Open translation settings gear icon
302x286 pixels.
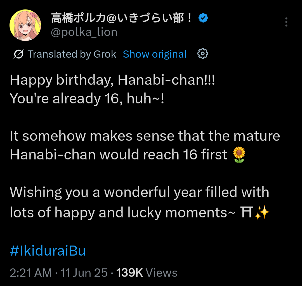pyautogui.click(x=203, y=54)
